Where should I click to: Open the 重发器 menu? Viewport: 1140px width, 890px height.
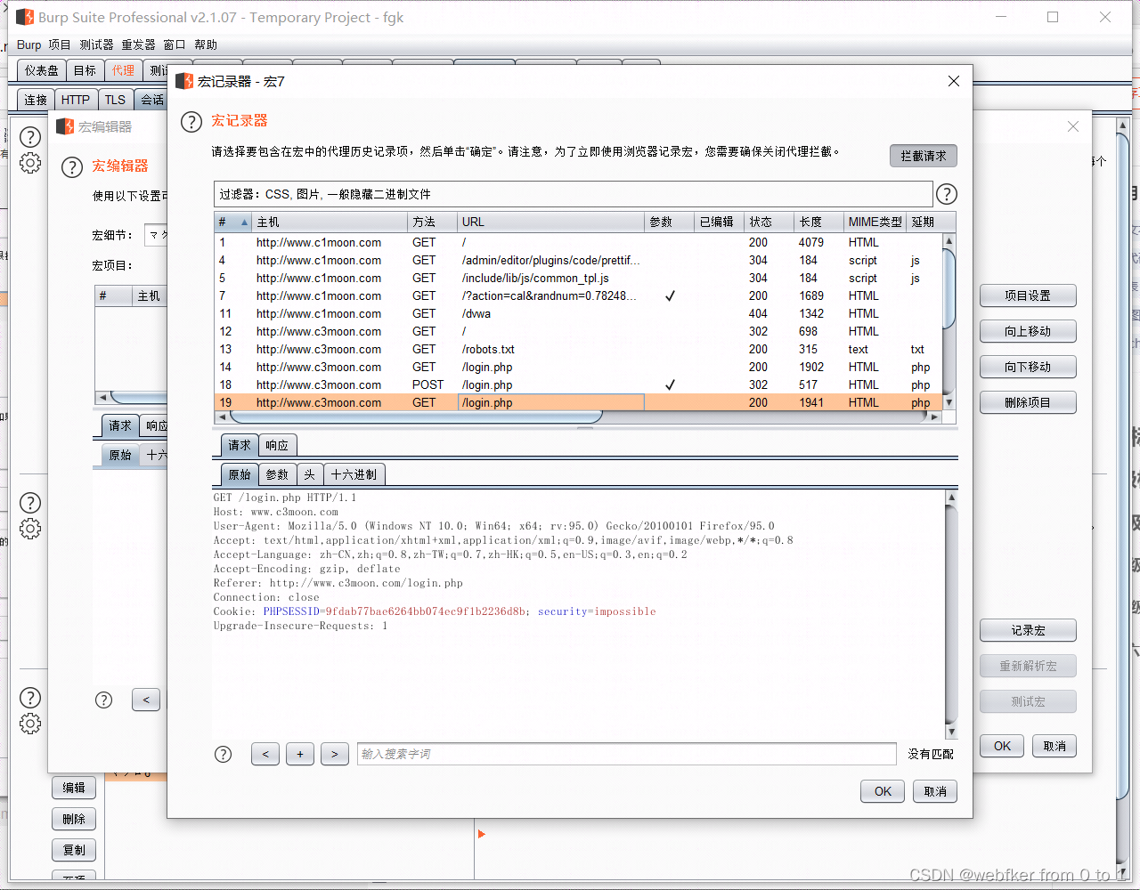pos(138,44)
